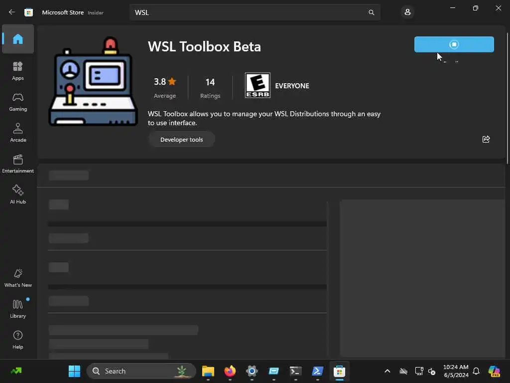
Task: Click the WSL Toolbox Beta title
Action: pos(204,46)
